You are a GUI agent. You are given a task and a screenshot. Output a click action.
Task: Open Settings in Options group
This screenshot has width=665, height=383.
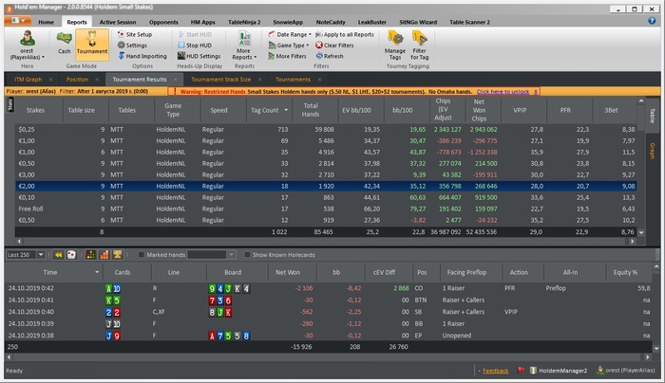[x=132, y=45]
